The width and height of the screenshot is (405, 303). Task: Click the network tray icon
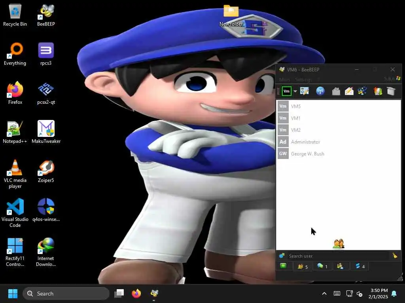[x=349, y=294]
